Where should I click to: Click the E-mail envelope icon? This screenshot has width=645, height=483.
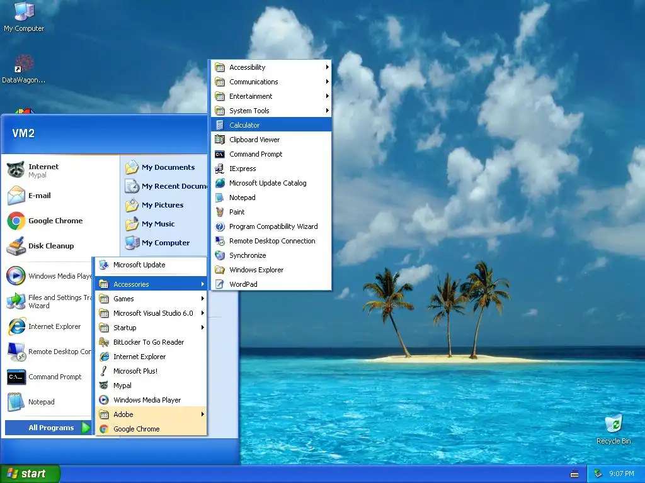coord(16,196)
